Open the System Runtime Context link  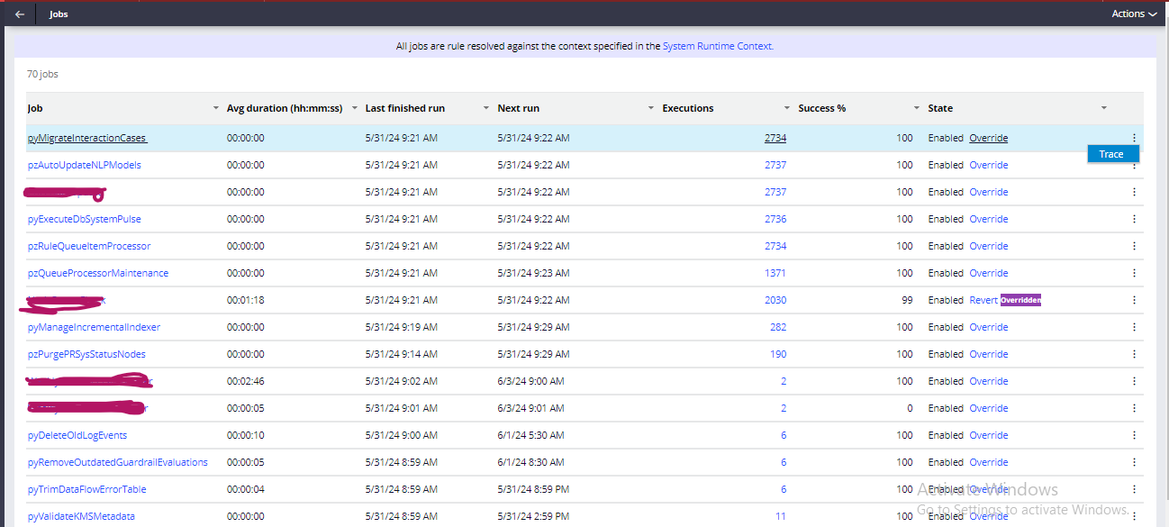click(718, 46)
